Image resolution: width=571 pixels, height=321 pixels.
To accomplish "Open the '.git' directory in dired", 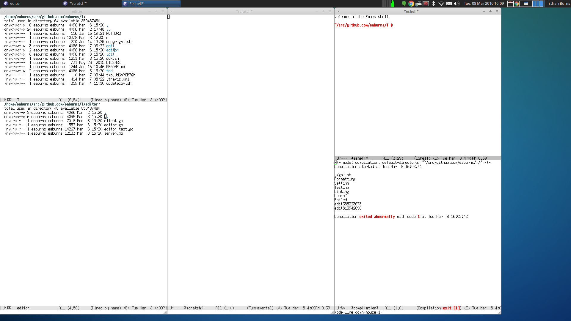I will tap(110, 54).
